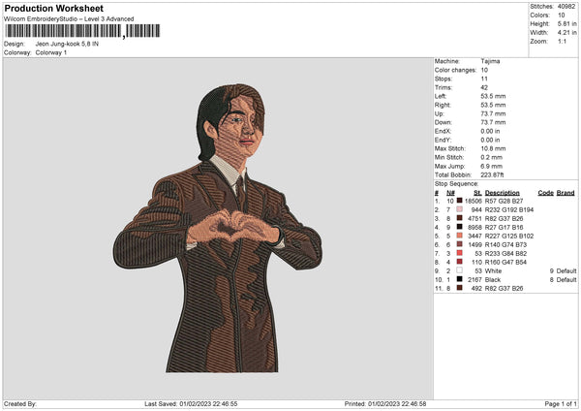Select design name Jeon Jung-kook 5,8 IN
Image resolution: width=581 pixels, height=411 pixels.
67,44
